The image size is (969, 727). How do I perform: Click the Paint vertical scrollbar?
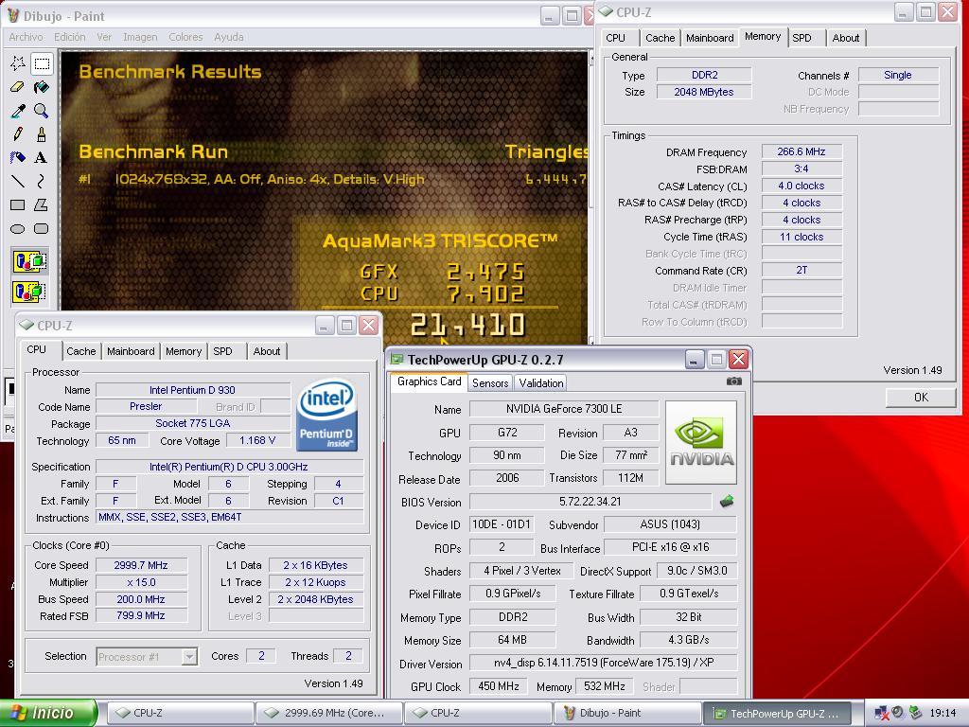[x=590, y=198]
